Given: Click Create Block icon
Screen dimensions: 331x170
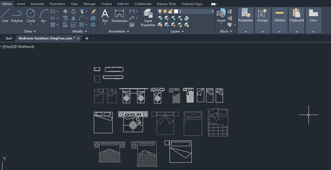Looking at the screenshot, I should tap(230, 11).
